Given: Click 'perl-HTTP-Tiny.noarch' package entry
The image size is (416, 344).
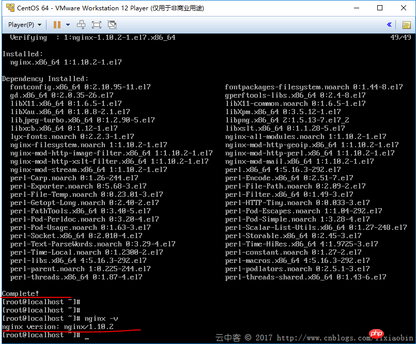Looking at the screenshot, I should point(298,202).
